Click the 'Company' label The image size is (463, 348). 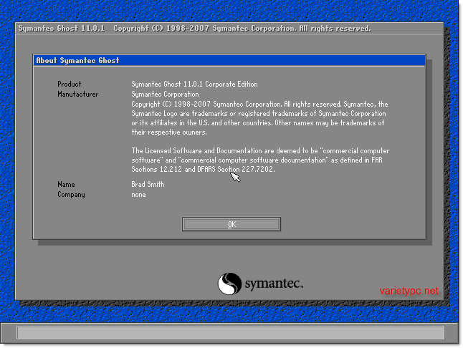tap(71, 195)
